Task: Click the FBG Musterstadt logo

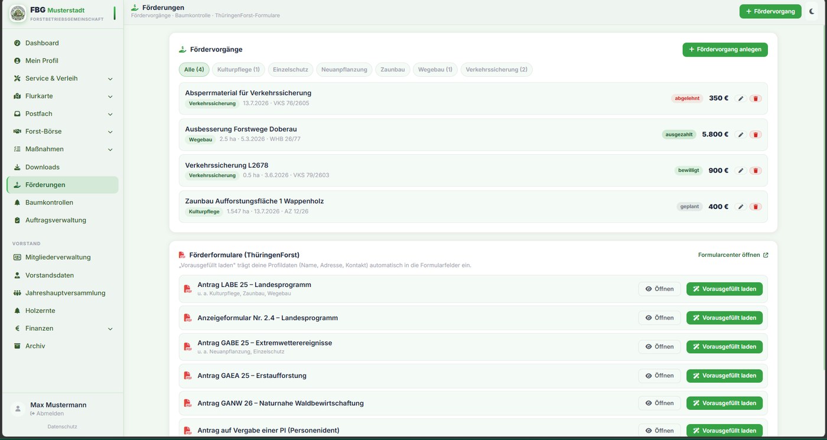Action: [18, 13]
